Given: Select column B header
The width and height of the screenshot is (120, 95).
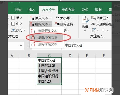Looking at the screenshot, I should pos(29,56).
